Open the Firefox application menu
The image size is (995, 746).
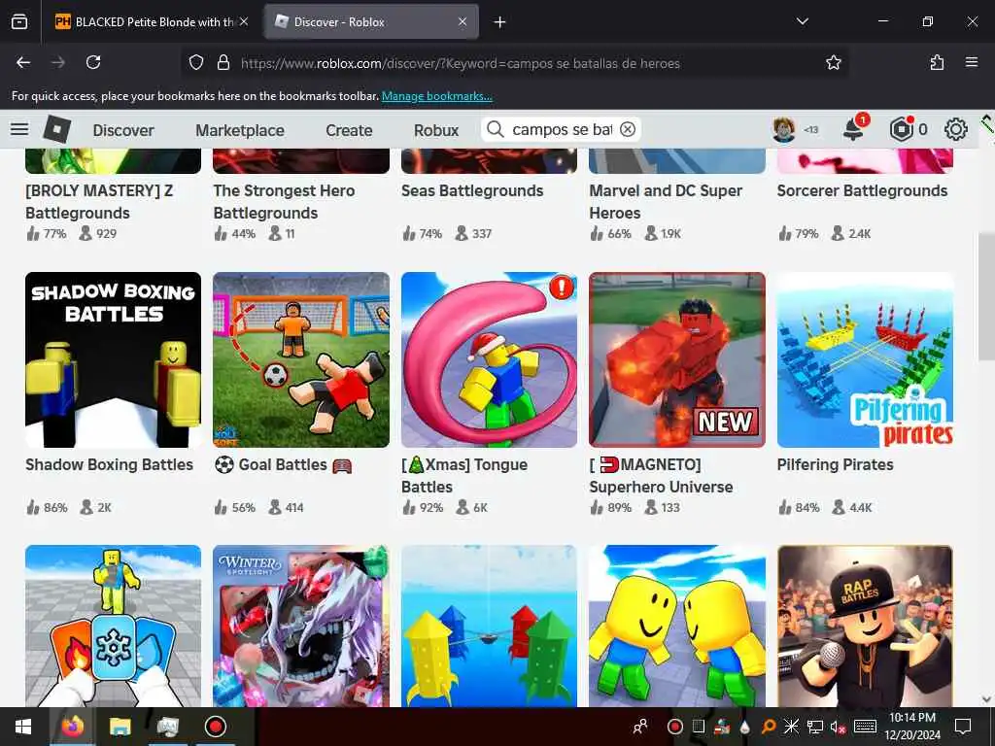pyautogui.click(x=972, y=62)
